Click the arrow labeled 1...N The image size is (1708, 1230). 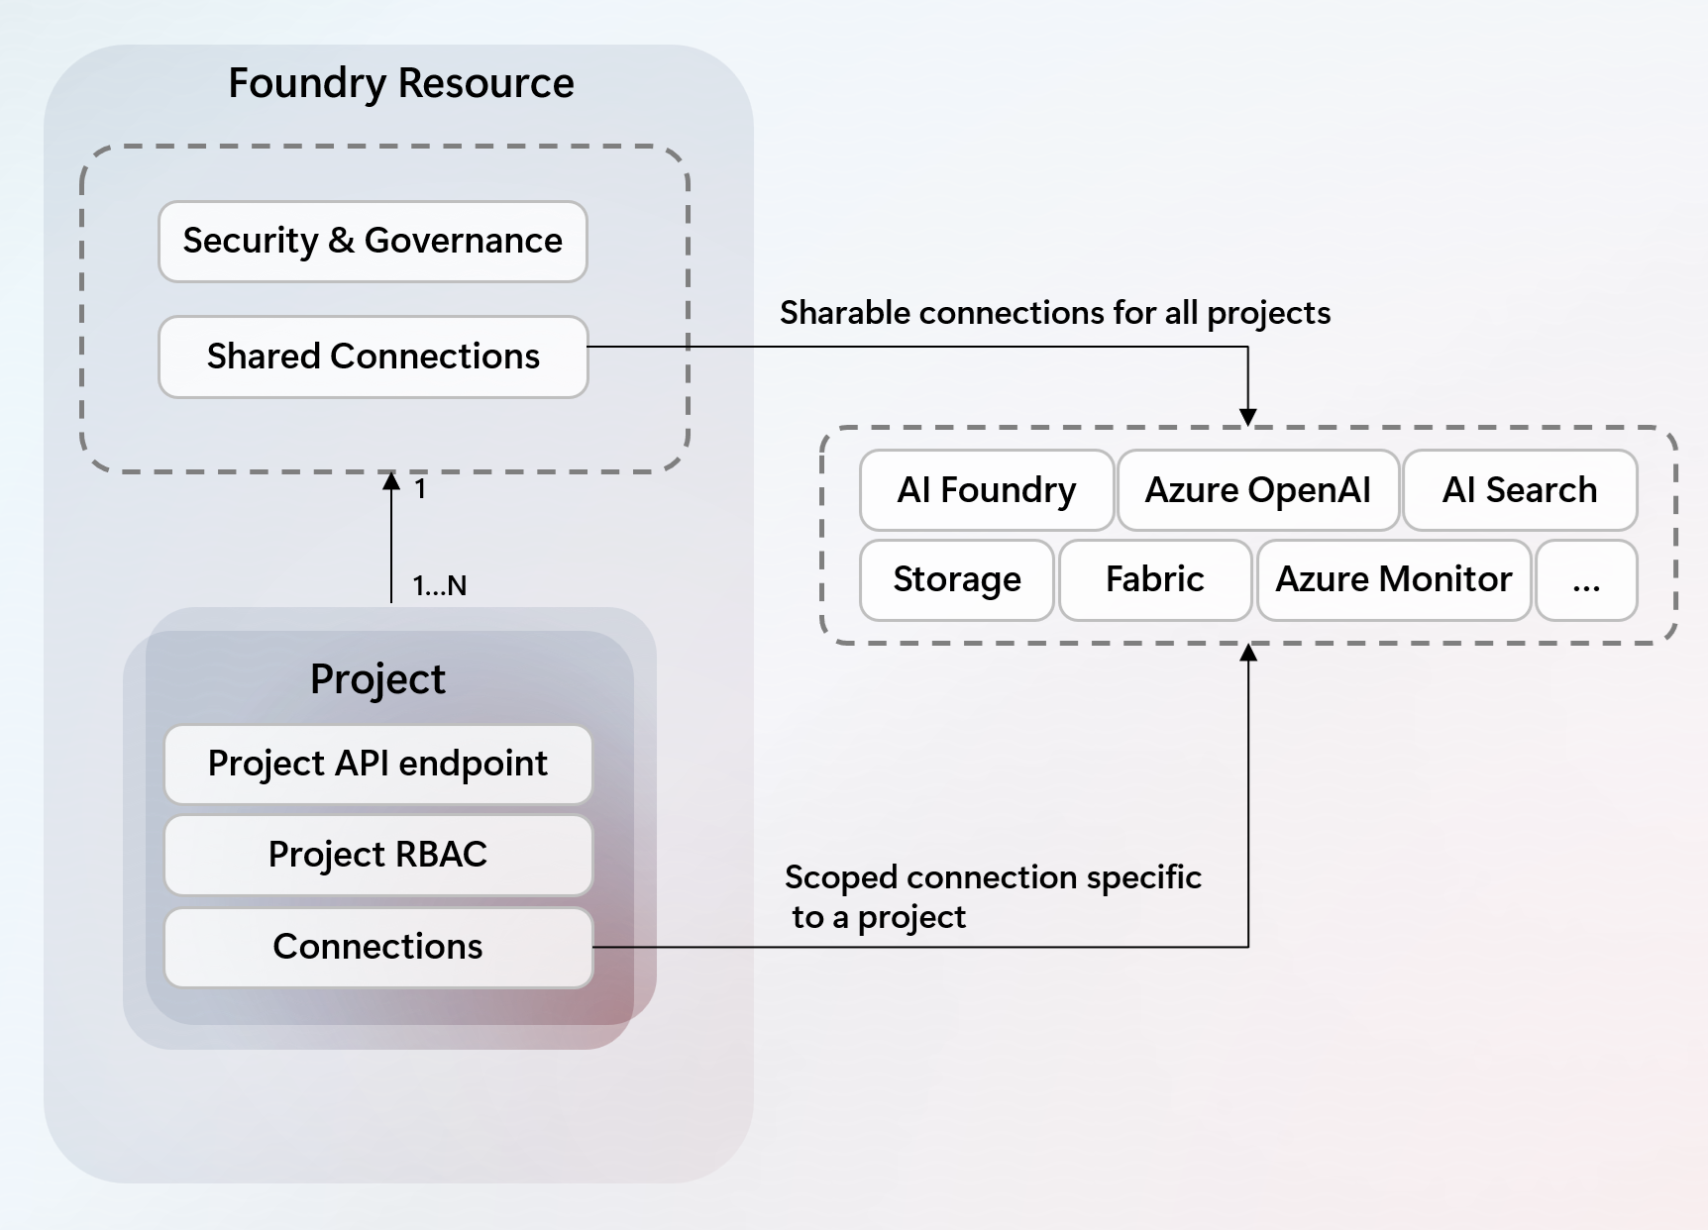[x=442, y=585]
